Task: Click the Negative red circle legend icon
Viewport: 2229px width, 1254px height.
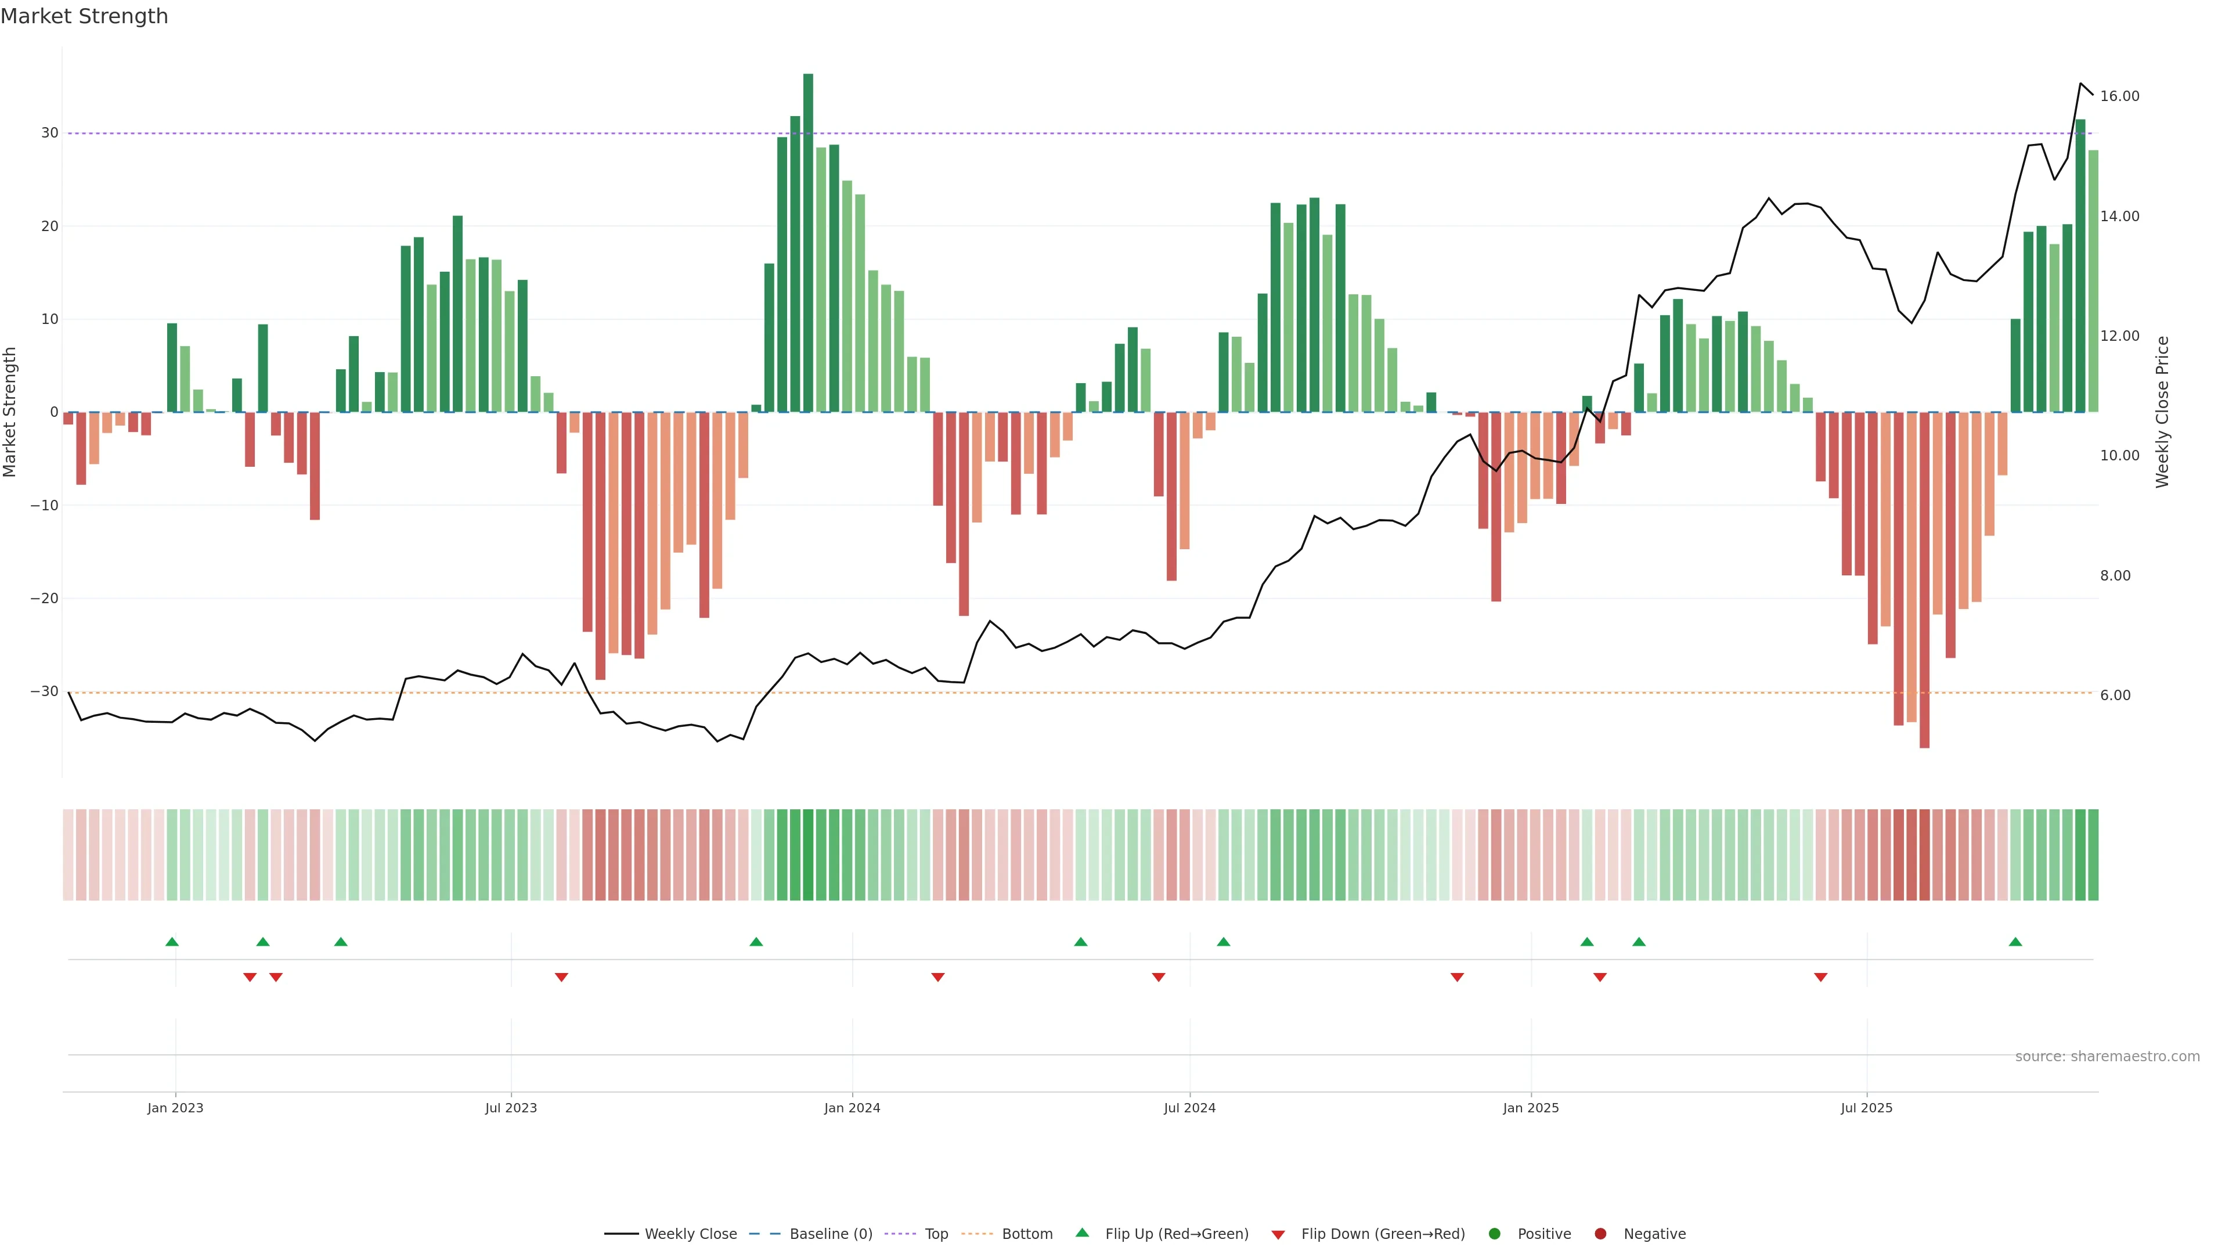Action: (1600, 1234)
